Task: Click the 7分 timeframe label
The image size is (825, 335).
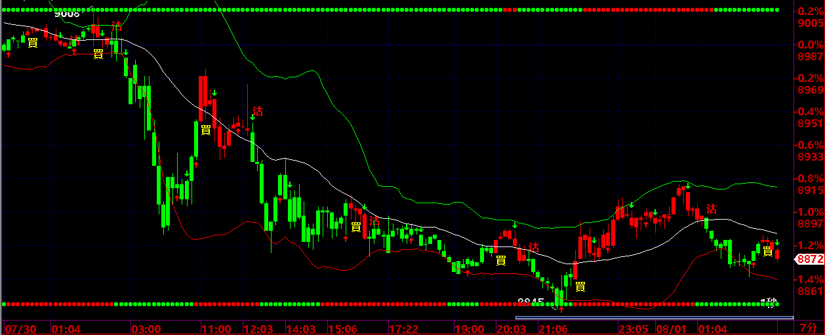Action: tap(808, 328)
